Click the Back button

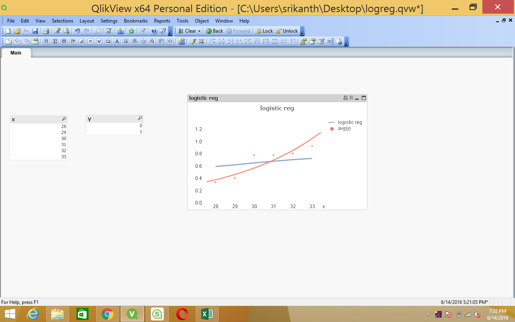214,31
